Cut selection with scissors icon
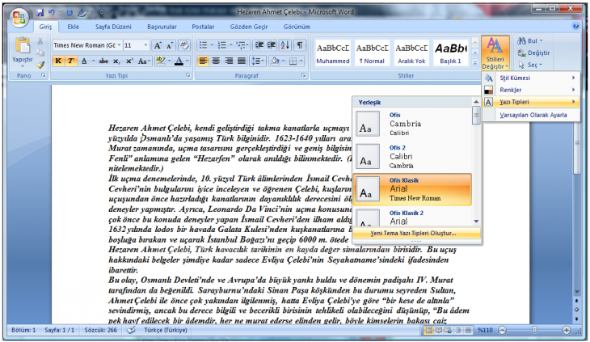590x342 pixels. (x=40, y=41)
